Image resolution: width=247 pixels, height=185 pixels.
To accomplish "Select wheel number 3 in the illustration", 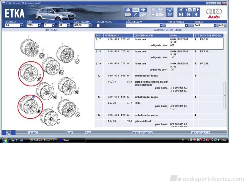I will click(x=65, y=54).
